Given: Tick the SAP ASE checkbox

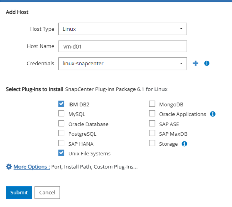Looking at the screenshot, I should (152, 124).
